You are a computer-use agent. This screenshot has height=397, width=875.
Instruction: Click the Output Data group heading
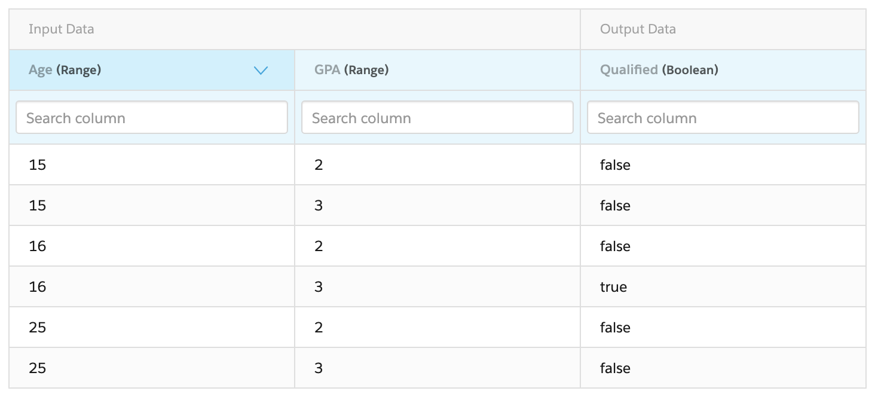pyautogui.click(x=638, y=29)
